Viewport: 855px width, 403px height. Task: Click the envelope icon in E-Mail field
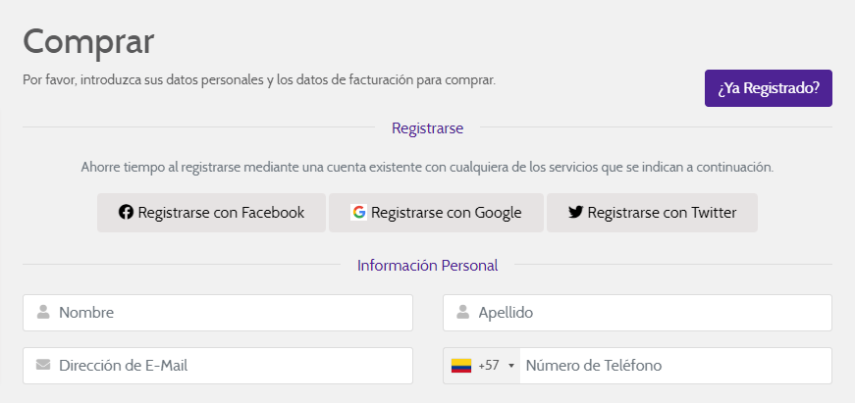(x=43, y=365)
